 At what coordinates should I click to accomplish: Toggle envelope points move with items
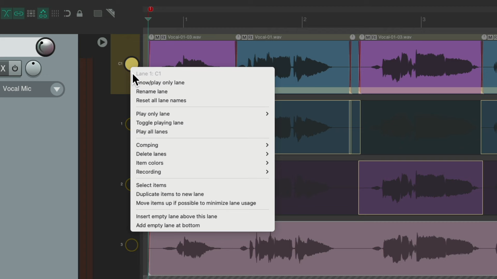(43, 13)
